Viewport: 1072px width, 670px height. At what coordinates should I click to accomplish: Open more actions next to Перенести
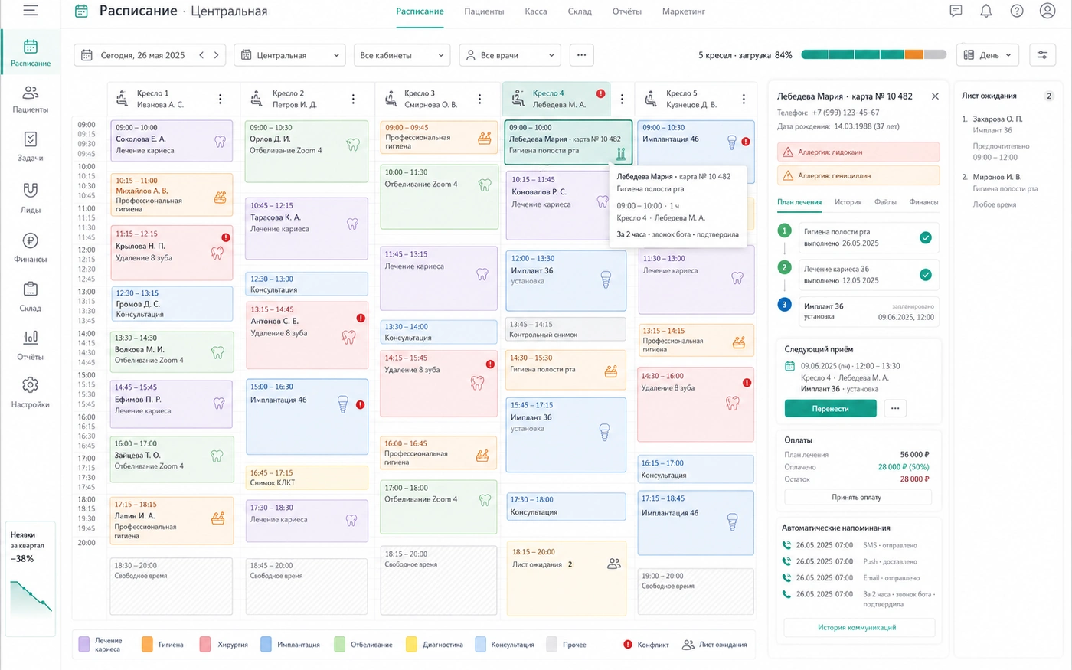pyautogui.click(x=895, y=408)
